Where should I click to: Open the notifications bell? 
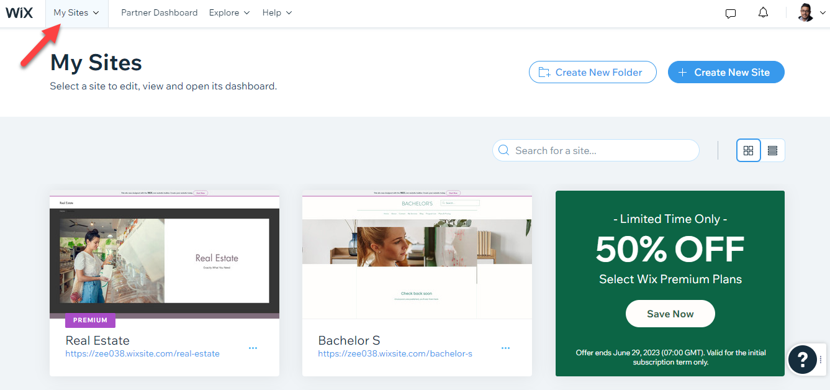coord(764,13)
